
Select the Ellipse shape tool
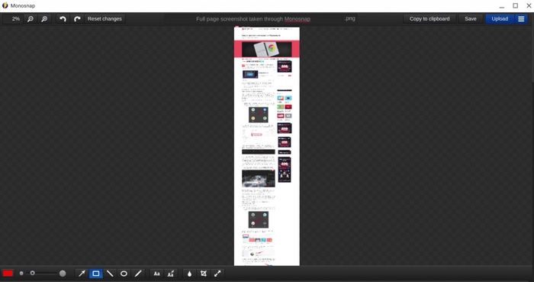pyautogui.click(x=124, y=274)
